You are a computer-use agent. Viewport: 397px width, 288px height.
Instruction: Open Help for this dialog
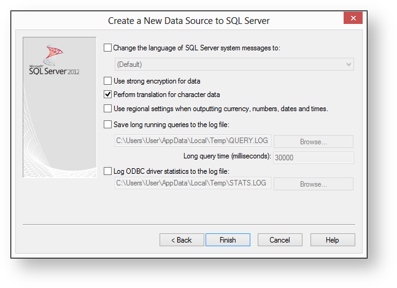point(332,240)
